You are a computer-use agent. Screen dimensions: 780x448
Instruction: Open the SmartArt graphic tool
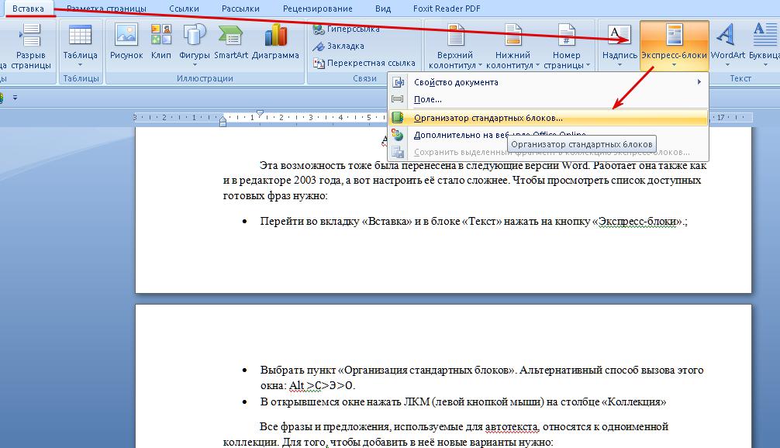click(231, 42)
